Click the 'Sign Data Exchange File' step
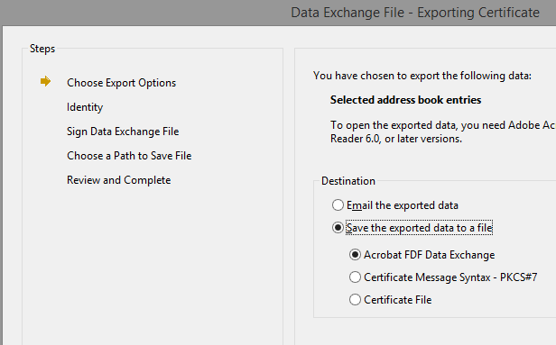 tap(123, 132)
